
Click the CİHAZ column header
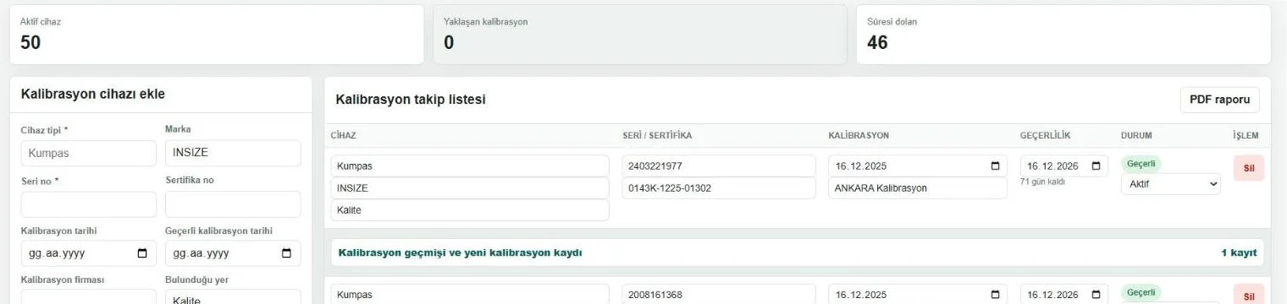click(x=344, y=136)
